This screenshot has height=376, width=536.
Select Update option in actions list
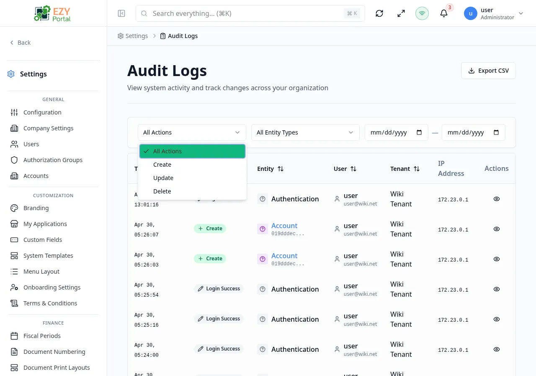click(x=192, y=178)
